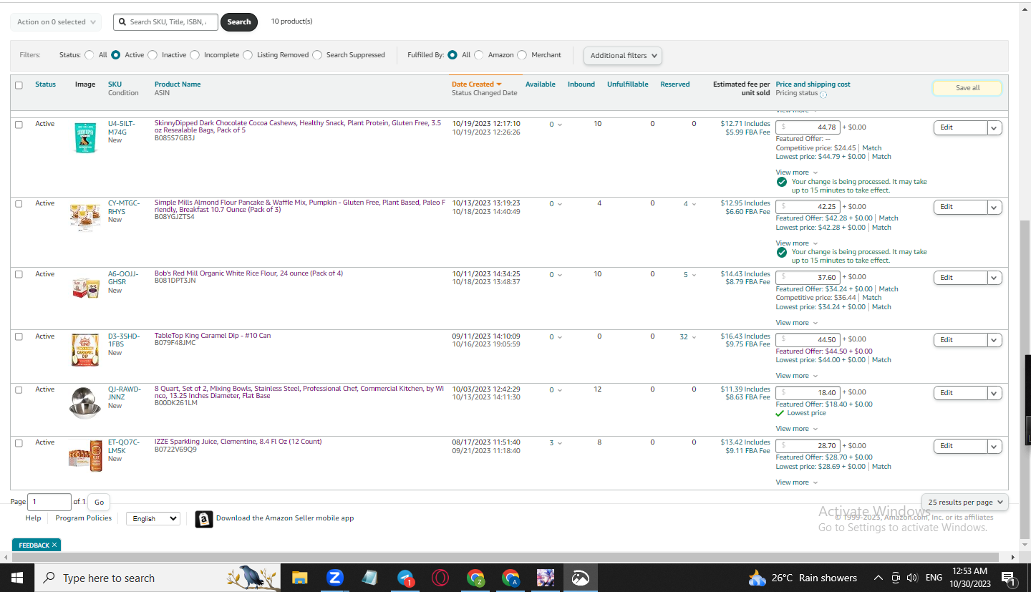Sort by the Unfulfillable column header
Image resolution: width=1031 pixels, height=592 pixels.
coord(628,84)
